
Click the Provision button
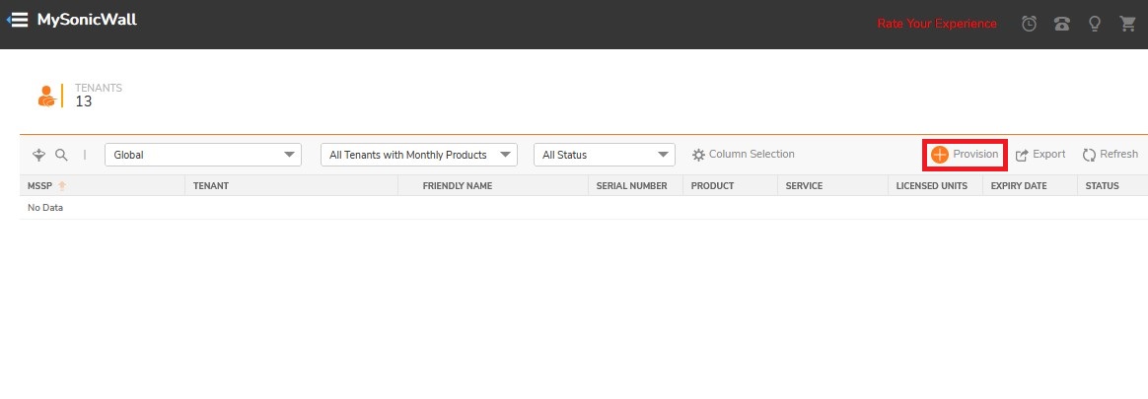[965, 155]
